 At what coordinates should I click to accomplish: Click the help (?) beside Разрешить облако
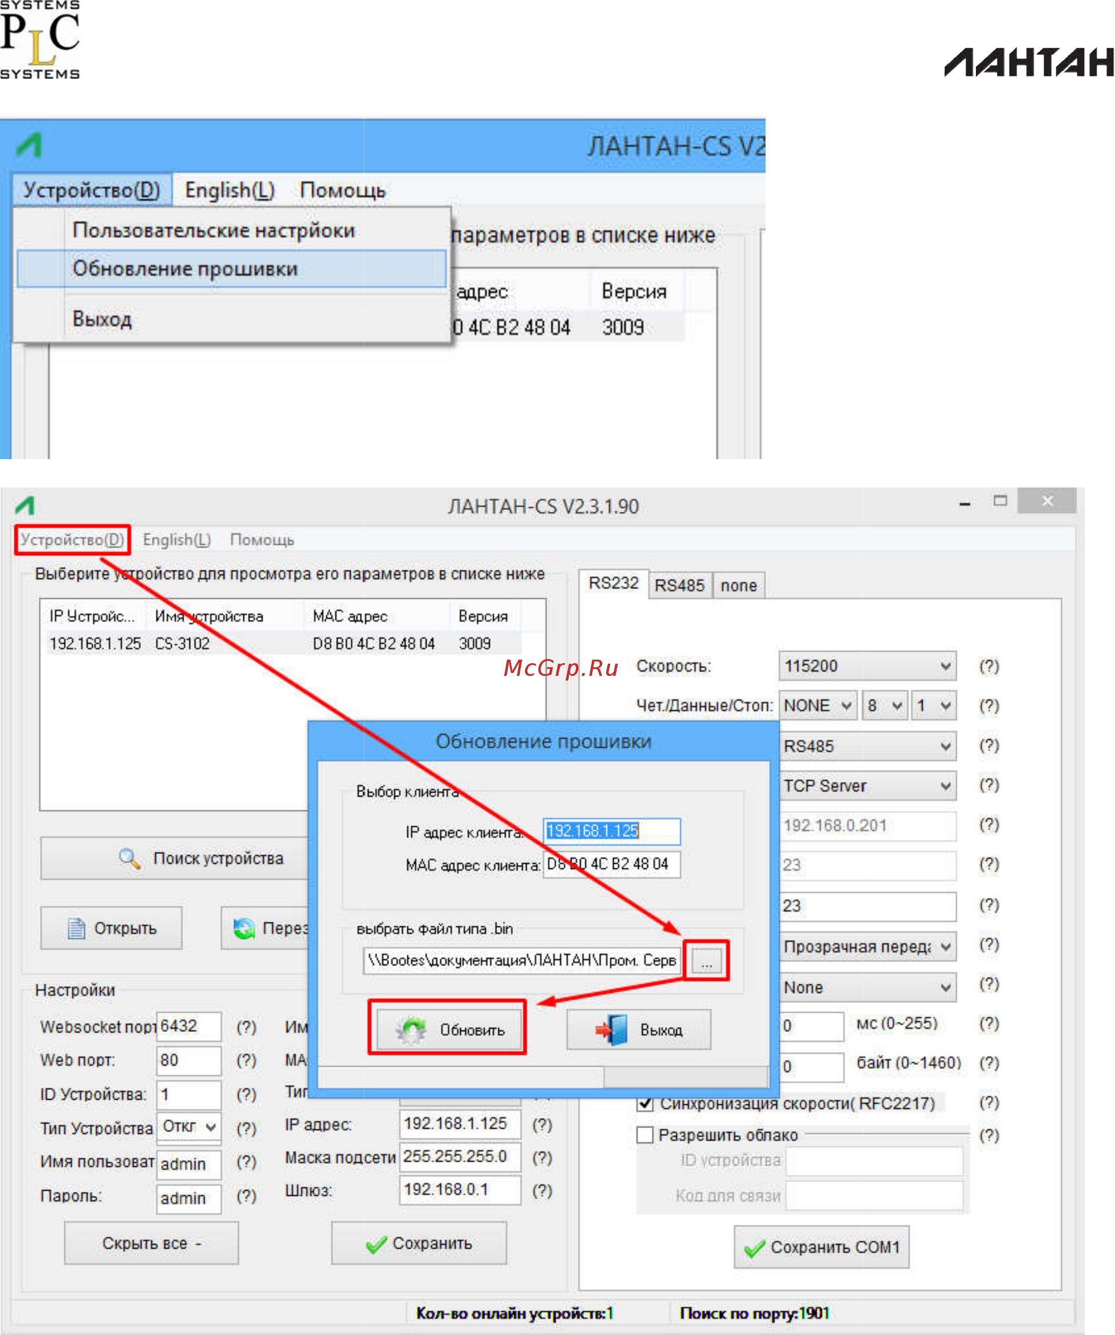point(989,1136)
